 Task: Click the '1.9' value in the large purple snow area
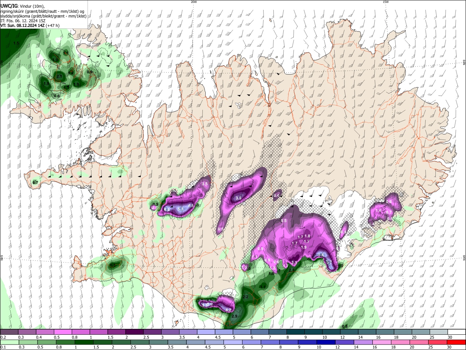[304, 247]
